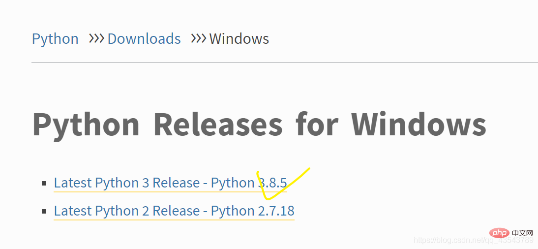This screenshot has height=249, width=538.
Task: Open the Downloads breadcrumb link
Action: click(144, 39)
